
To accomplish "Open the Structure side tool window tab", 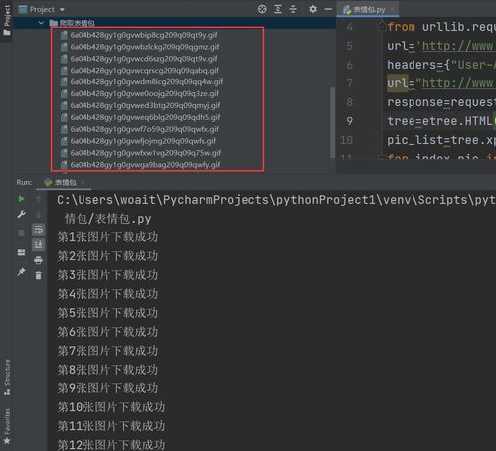I will coord(7,376).
